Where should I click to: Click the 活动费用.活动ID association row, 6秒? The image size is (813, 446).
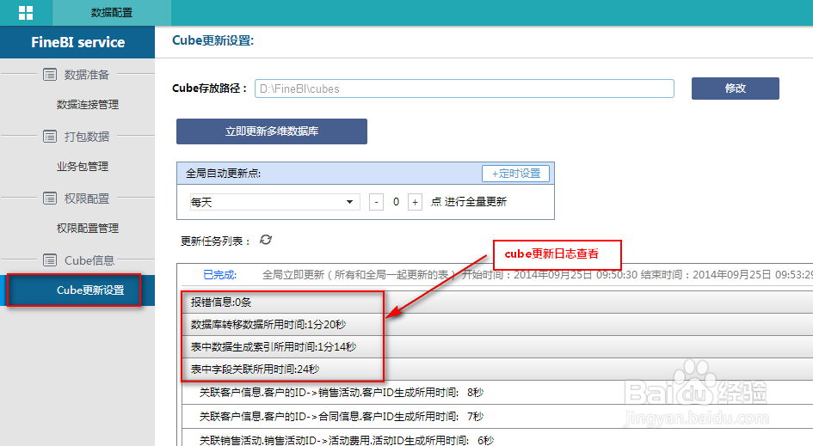click(498, 439)
